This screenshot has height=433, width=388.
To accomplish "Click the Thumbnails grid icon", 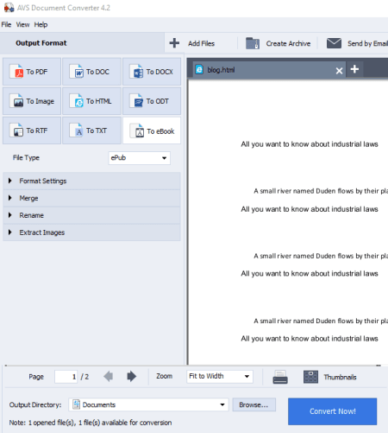I will [x=310, y=377].
